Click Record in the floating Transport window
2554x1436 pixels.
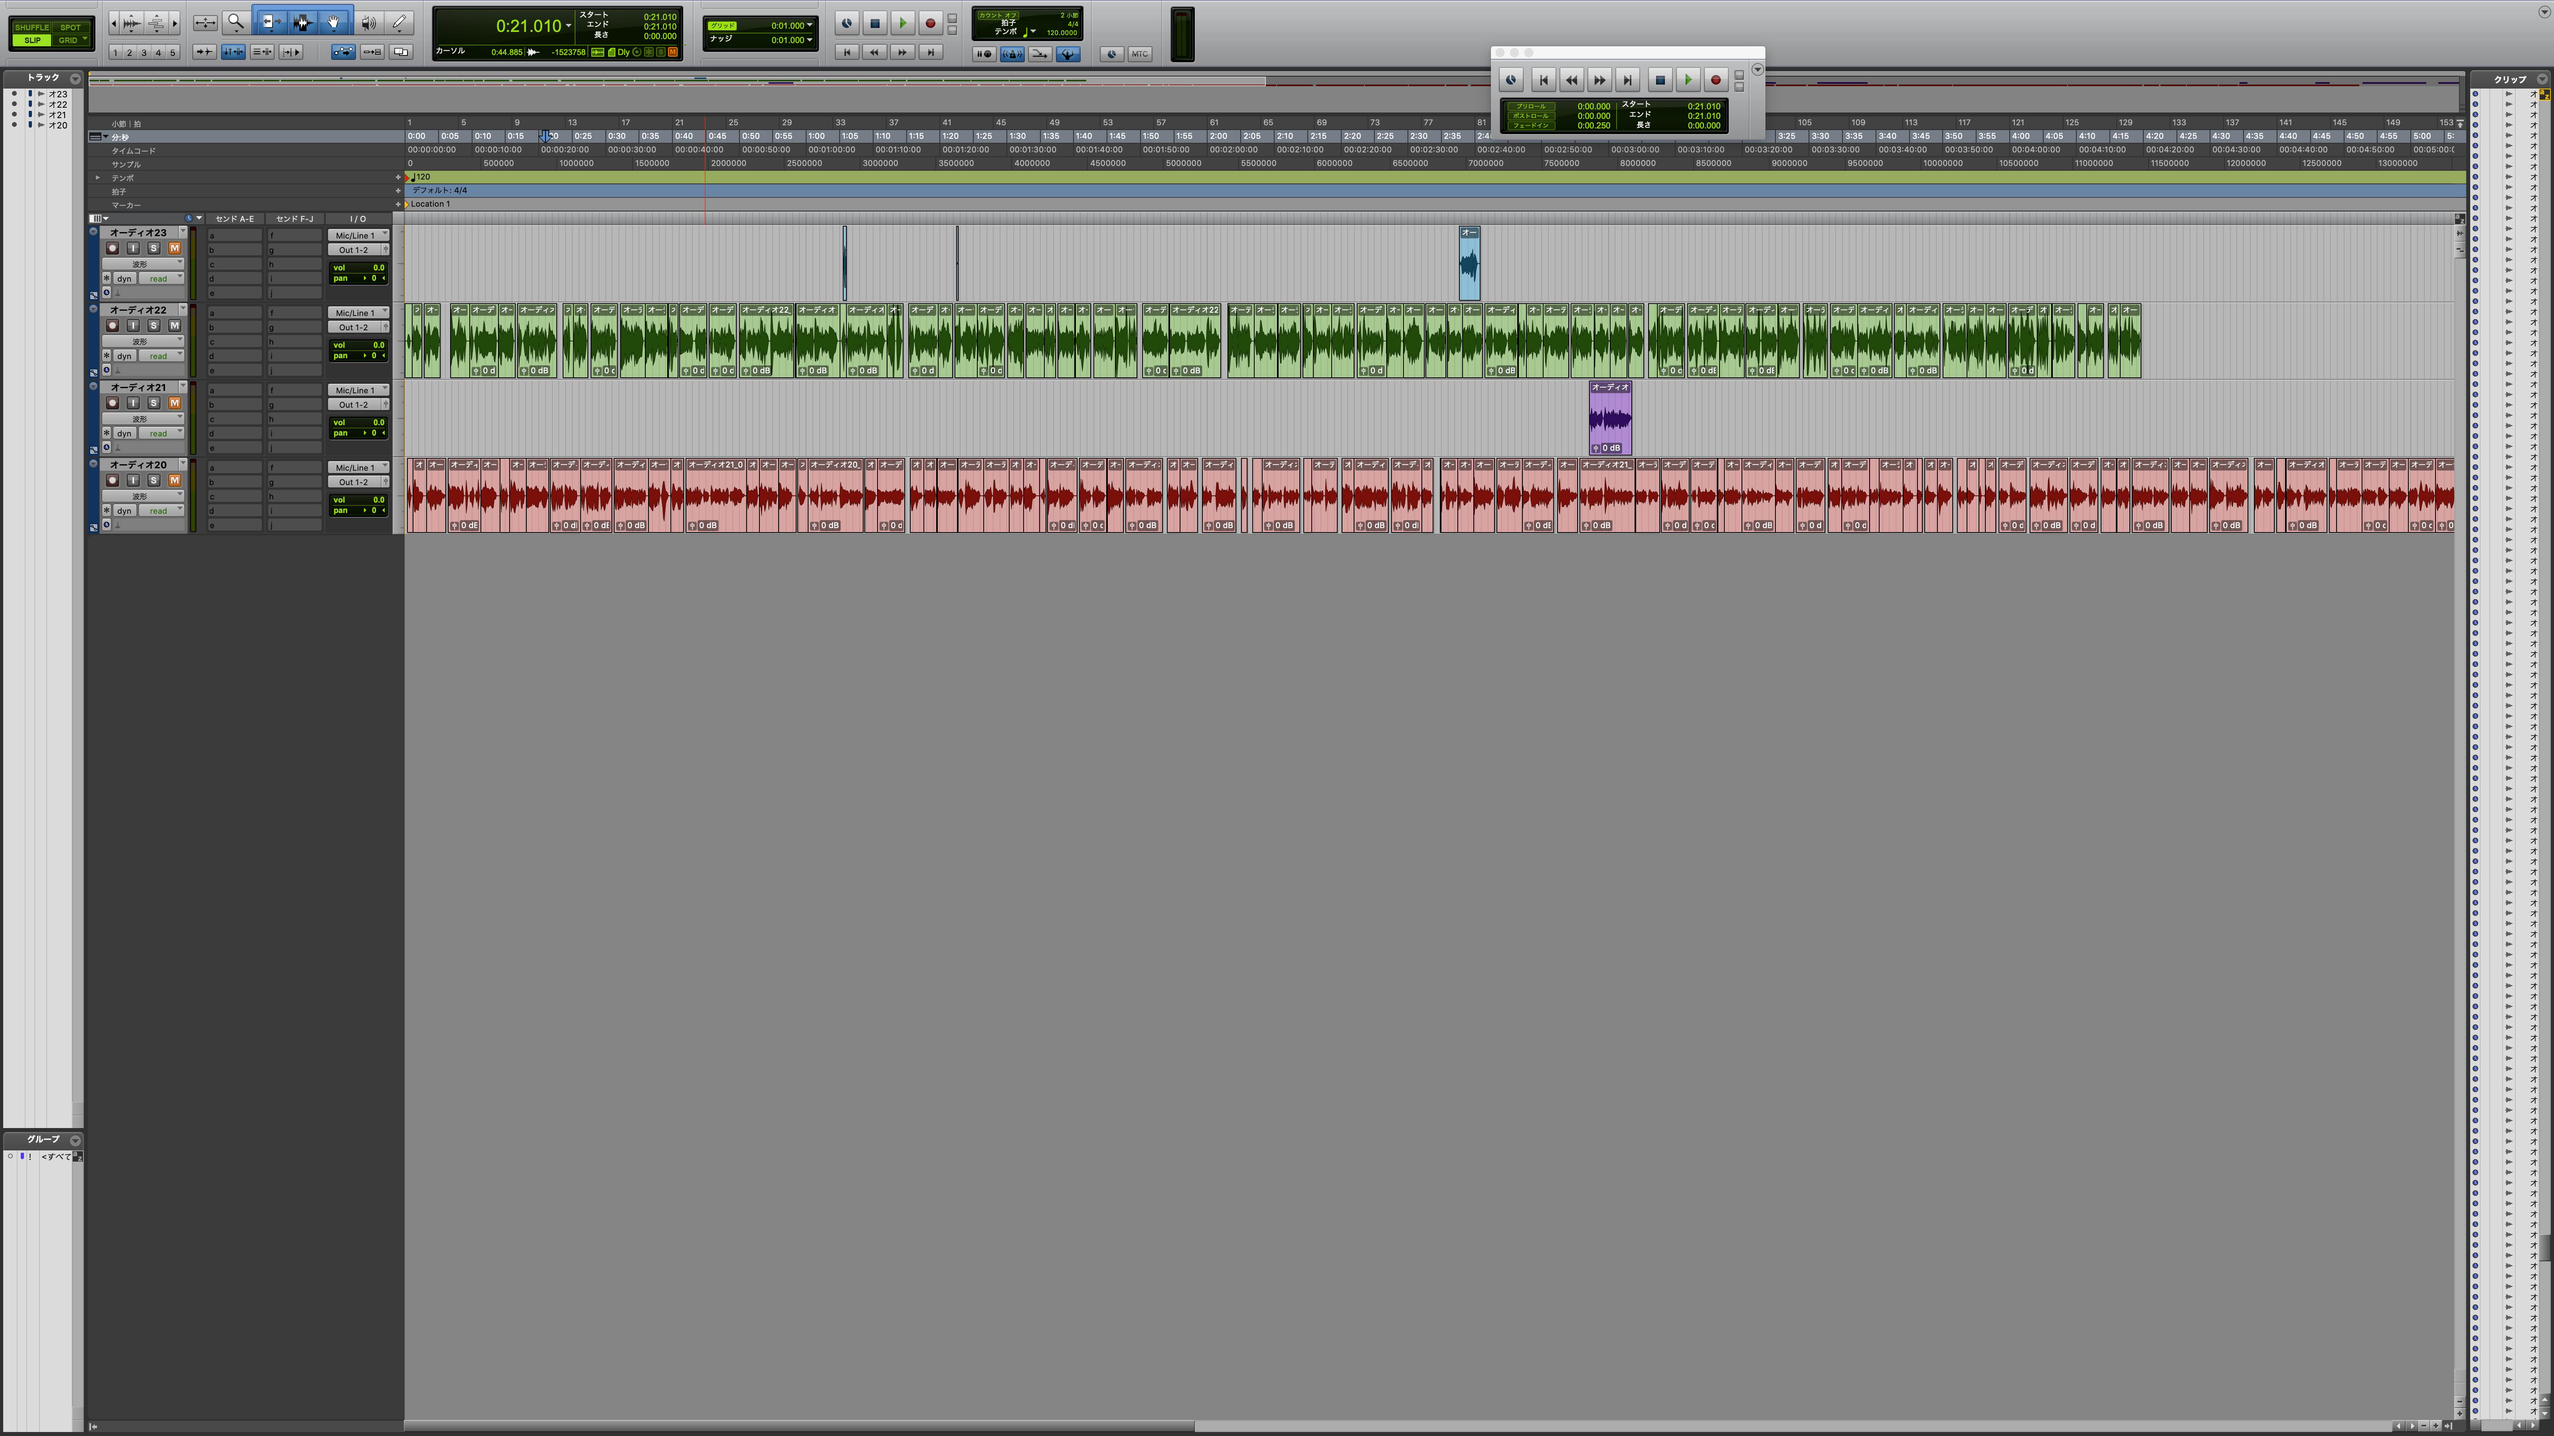(1716, 80)
